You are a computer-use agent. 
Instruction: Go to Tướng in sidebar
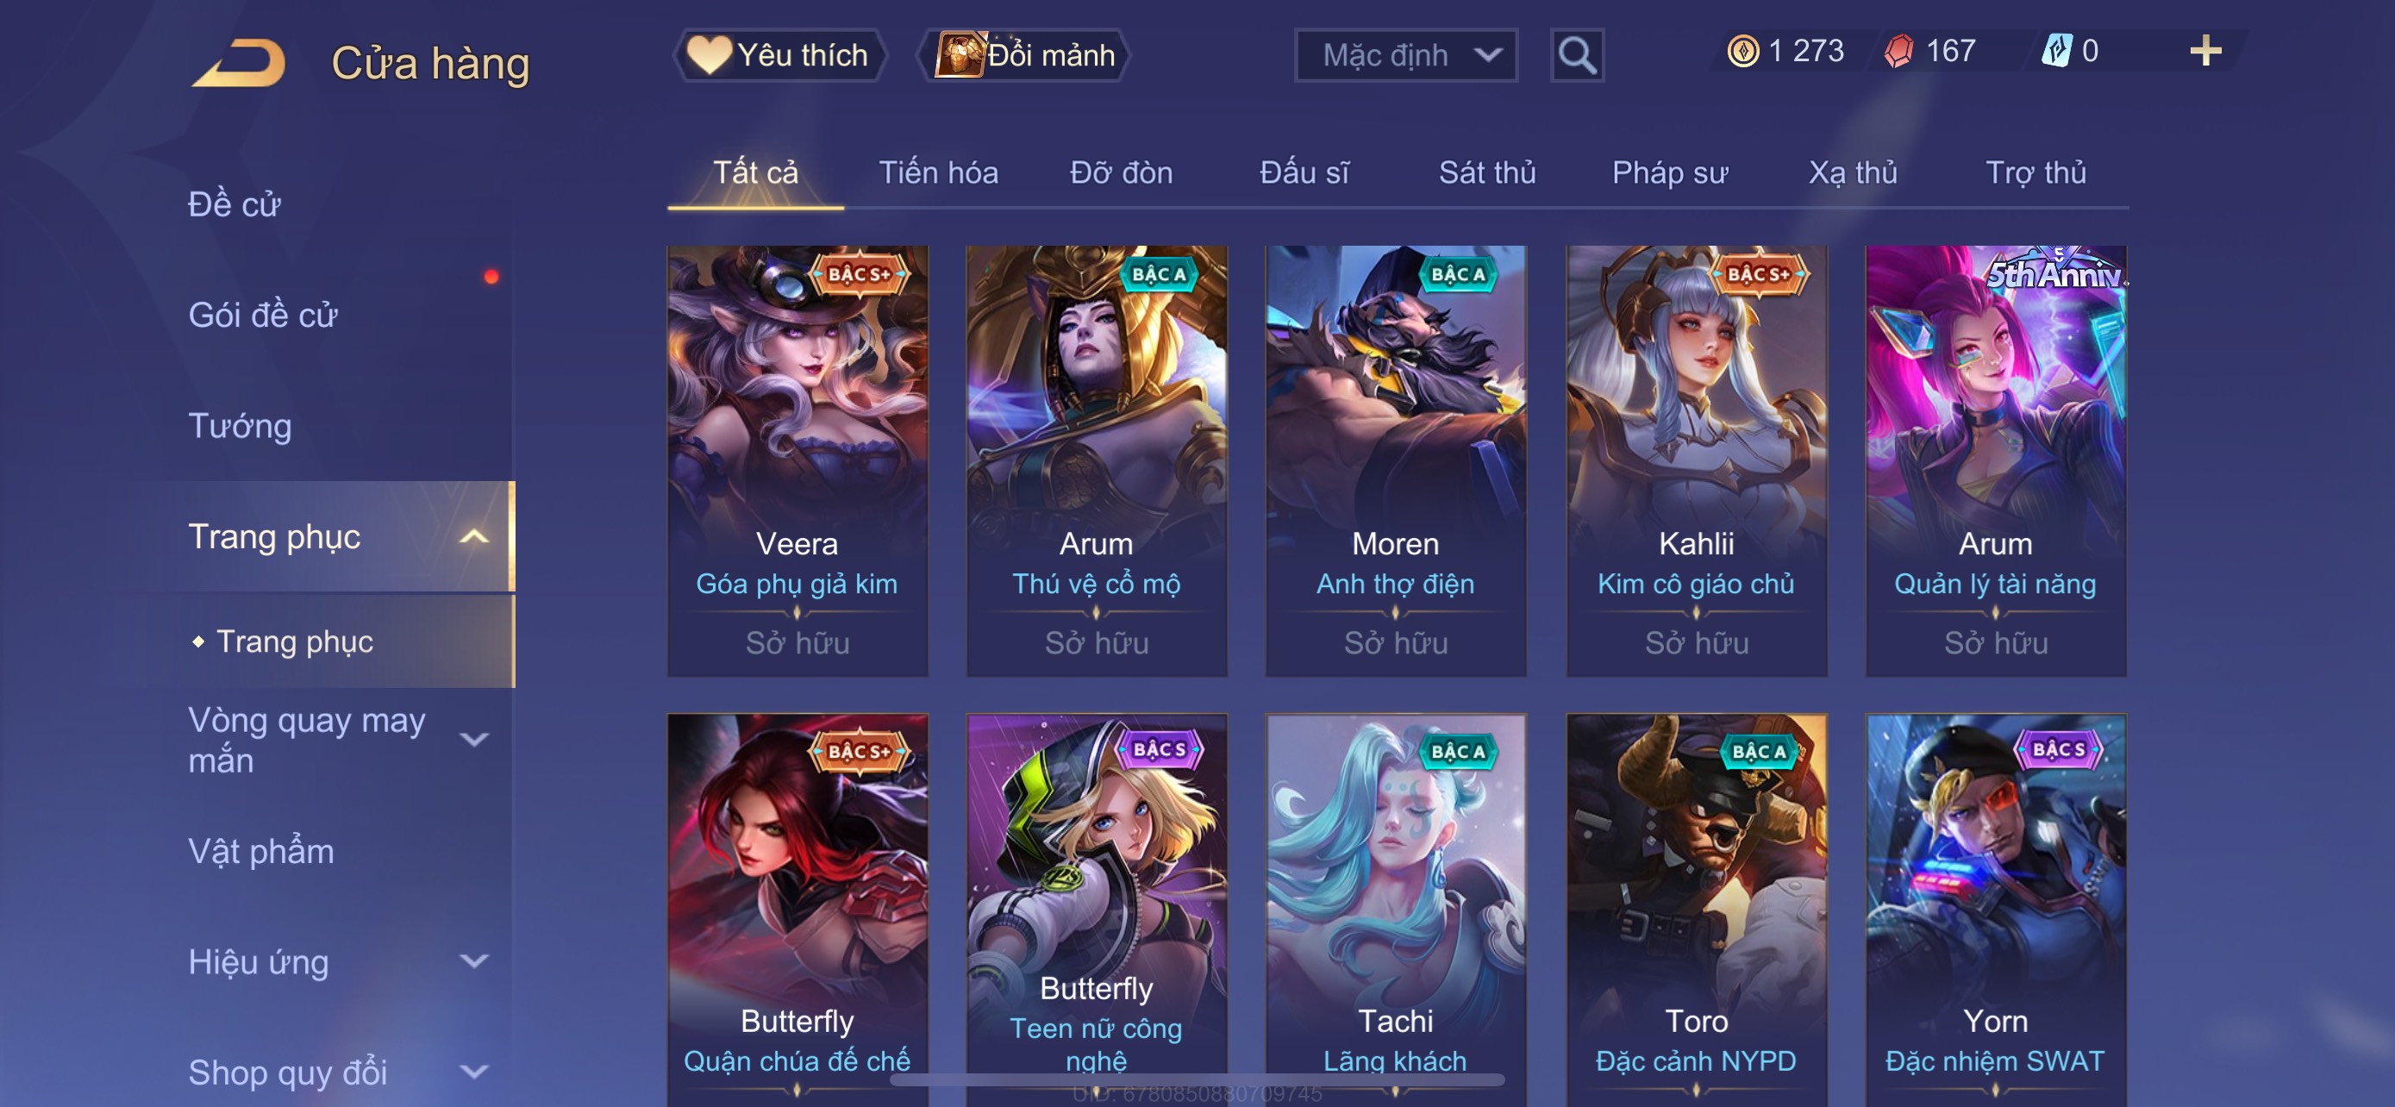[x=240, y=426]
